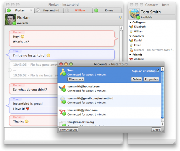
Task: Click the smiley emoticon after Thanks
Action: click(27, 121)
